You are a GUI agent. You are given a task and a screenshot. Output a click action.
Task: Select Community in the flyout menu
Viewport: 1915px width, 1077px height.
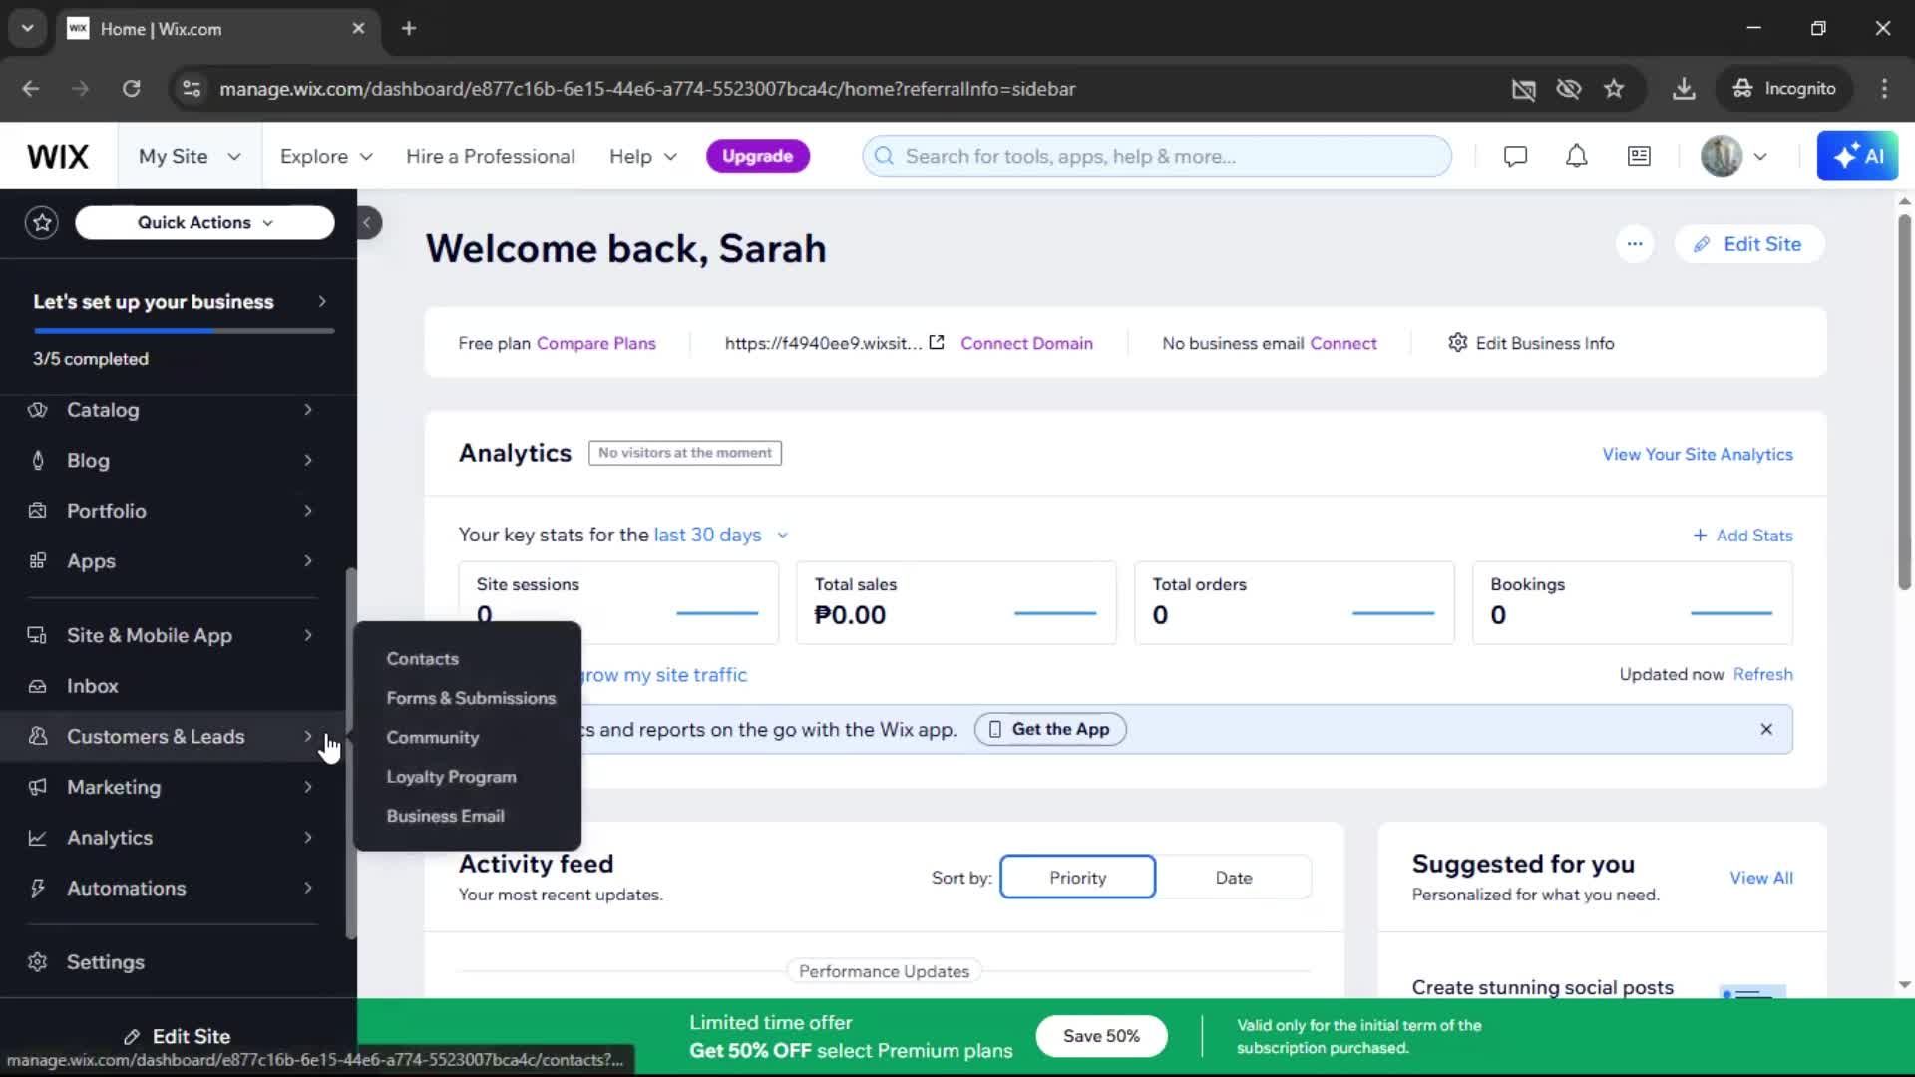(x=433, y=738)
